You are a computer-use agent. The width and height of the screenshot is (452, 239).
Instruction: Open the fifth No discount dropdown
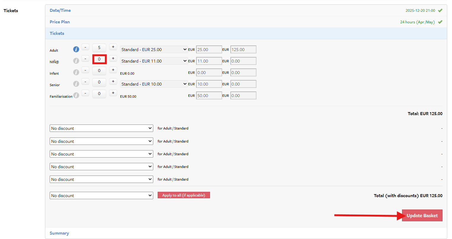pyautogui.click(x=101, y=179)
